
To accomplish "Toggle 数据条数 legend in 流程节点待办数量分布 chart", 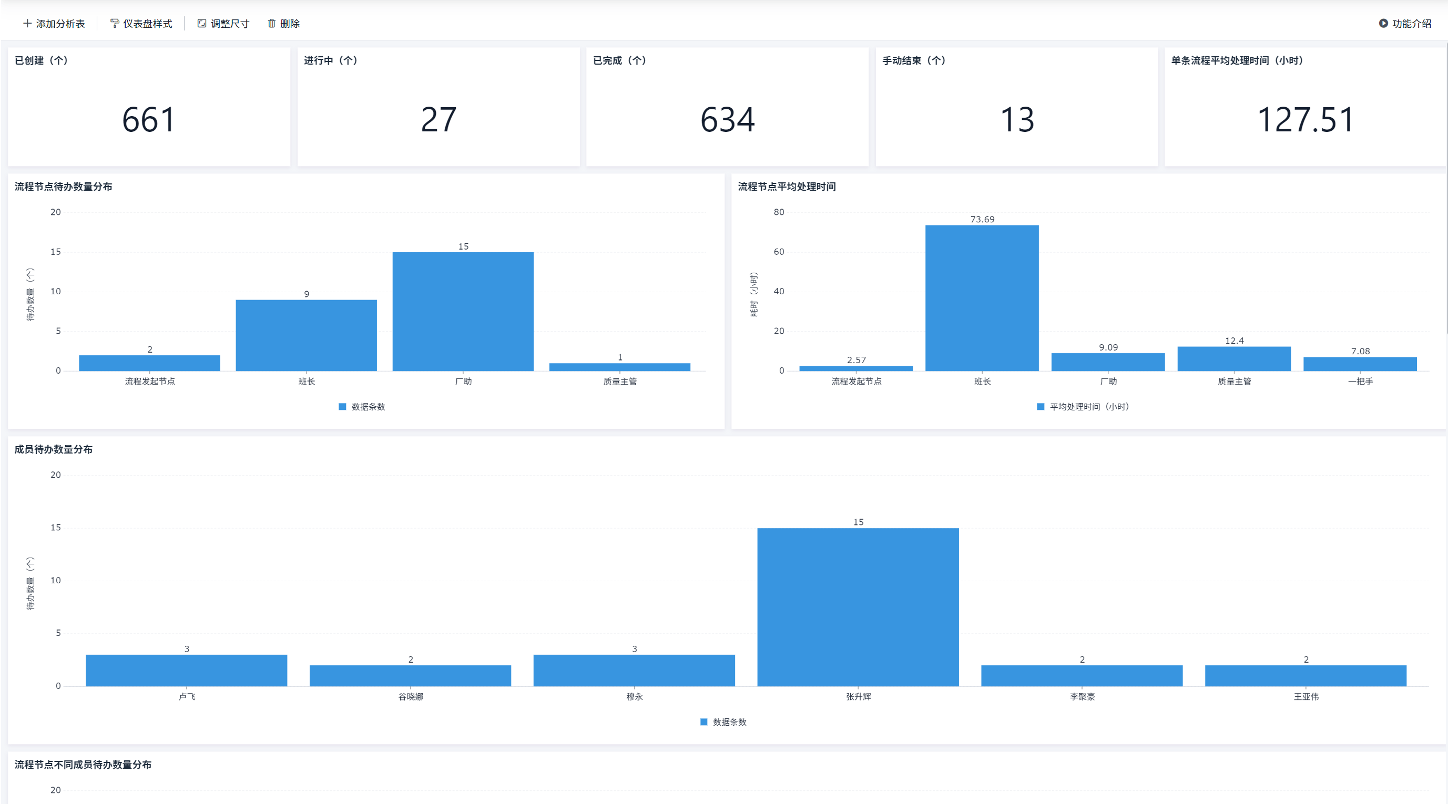I will (362, 407).
